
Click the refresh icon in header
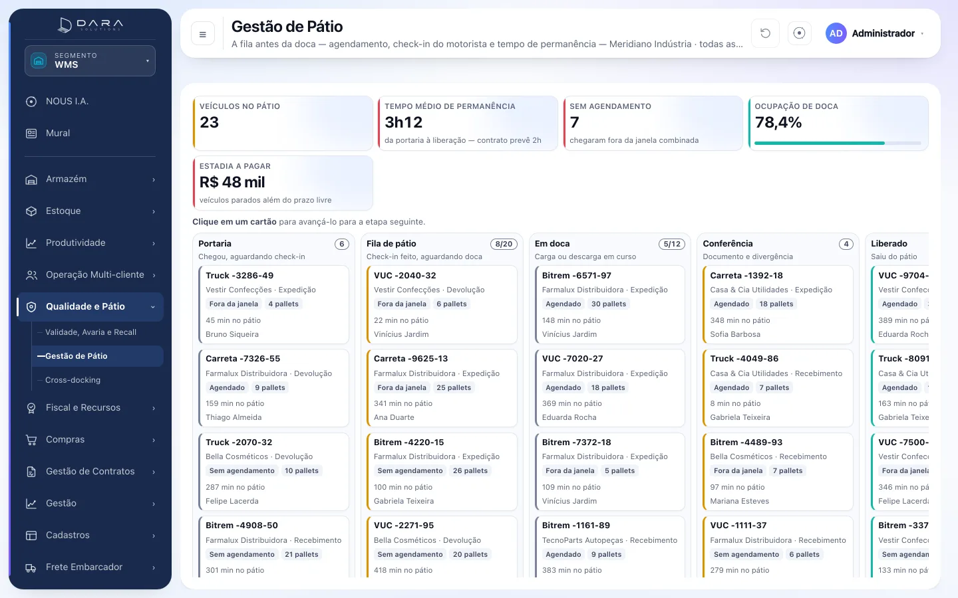pos(766,33)
